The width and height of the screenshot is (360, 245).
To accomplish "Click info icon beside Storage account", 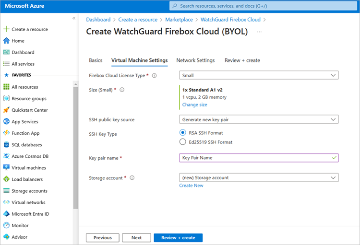I will click(132, 178).
